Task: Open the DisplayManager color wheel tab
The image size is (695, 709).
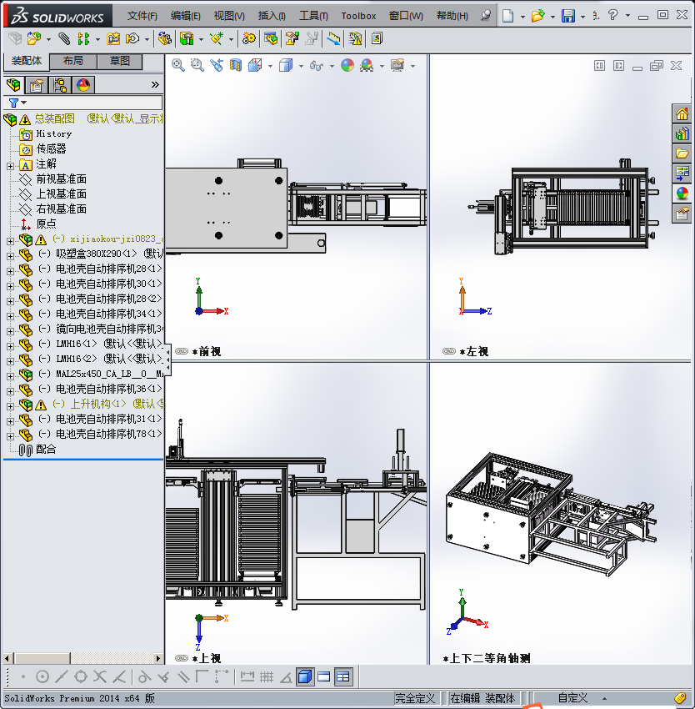Action: pyautogui.click(x=83, y=85)
